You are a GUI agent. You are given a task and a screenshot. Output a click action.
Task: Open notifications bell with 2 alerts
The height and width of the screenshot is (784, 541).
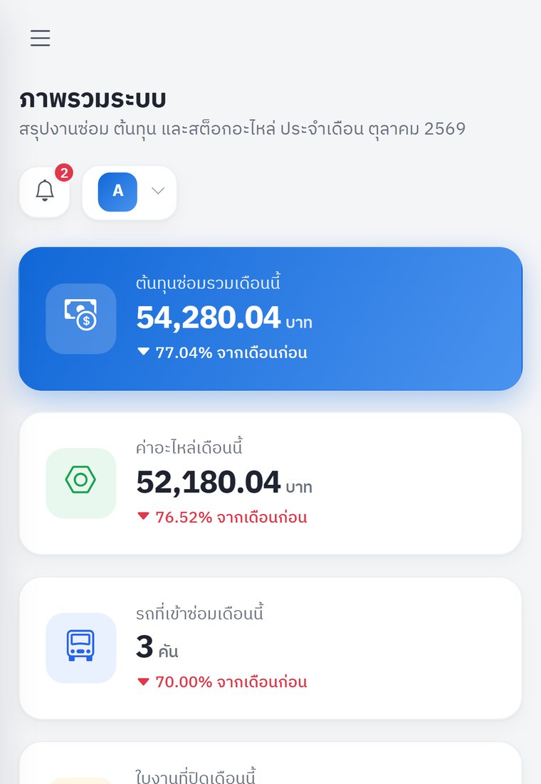(45, 192)
